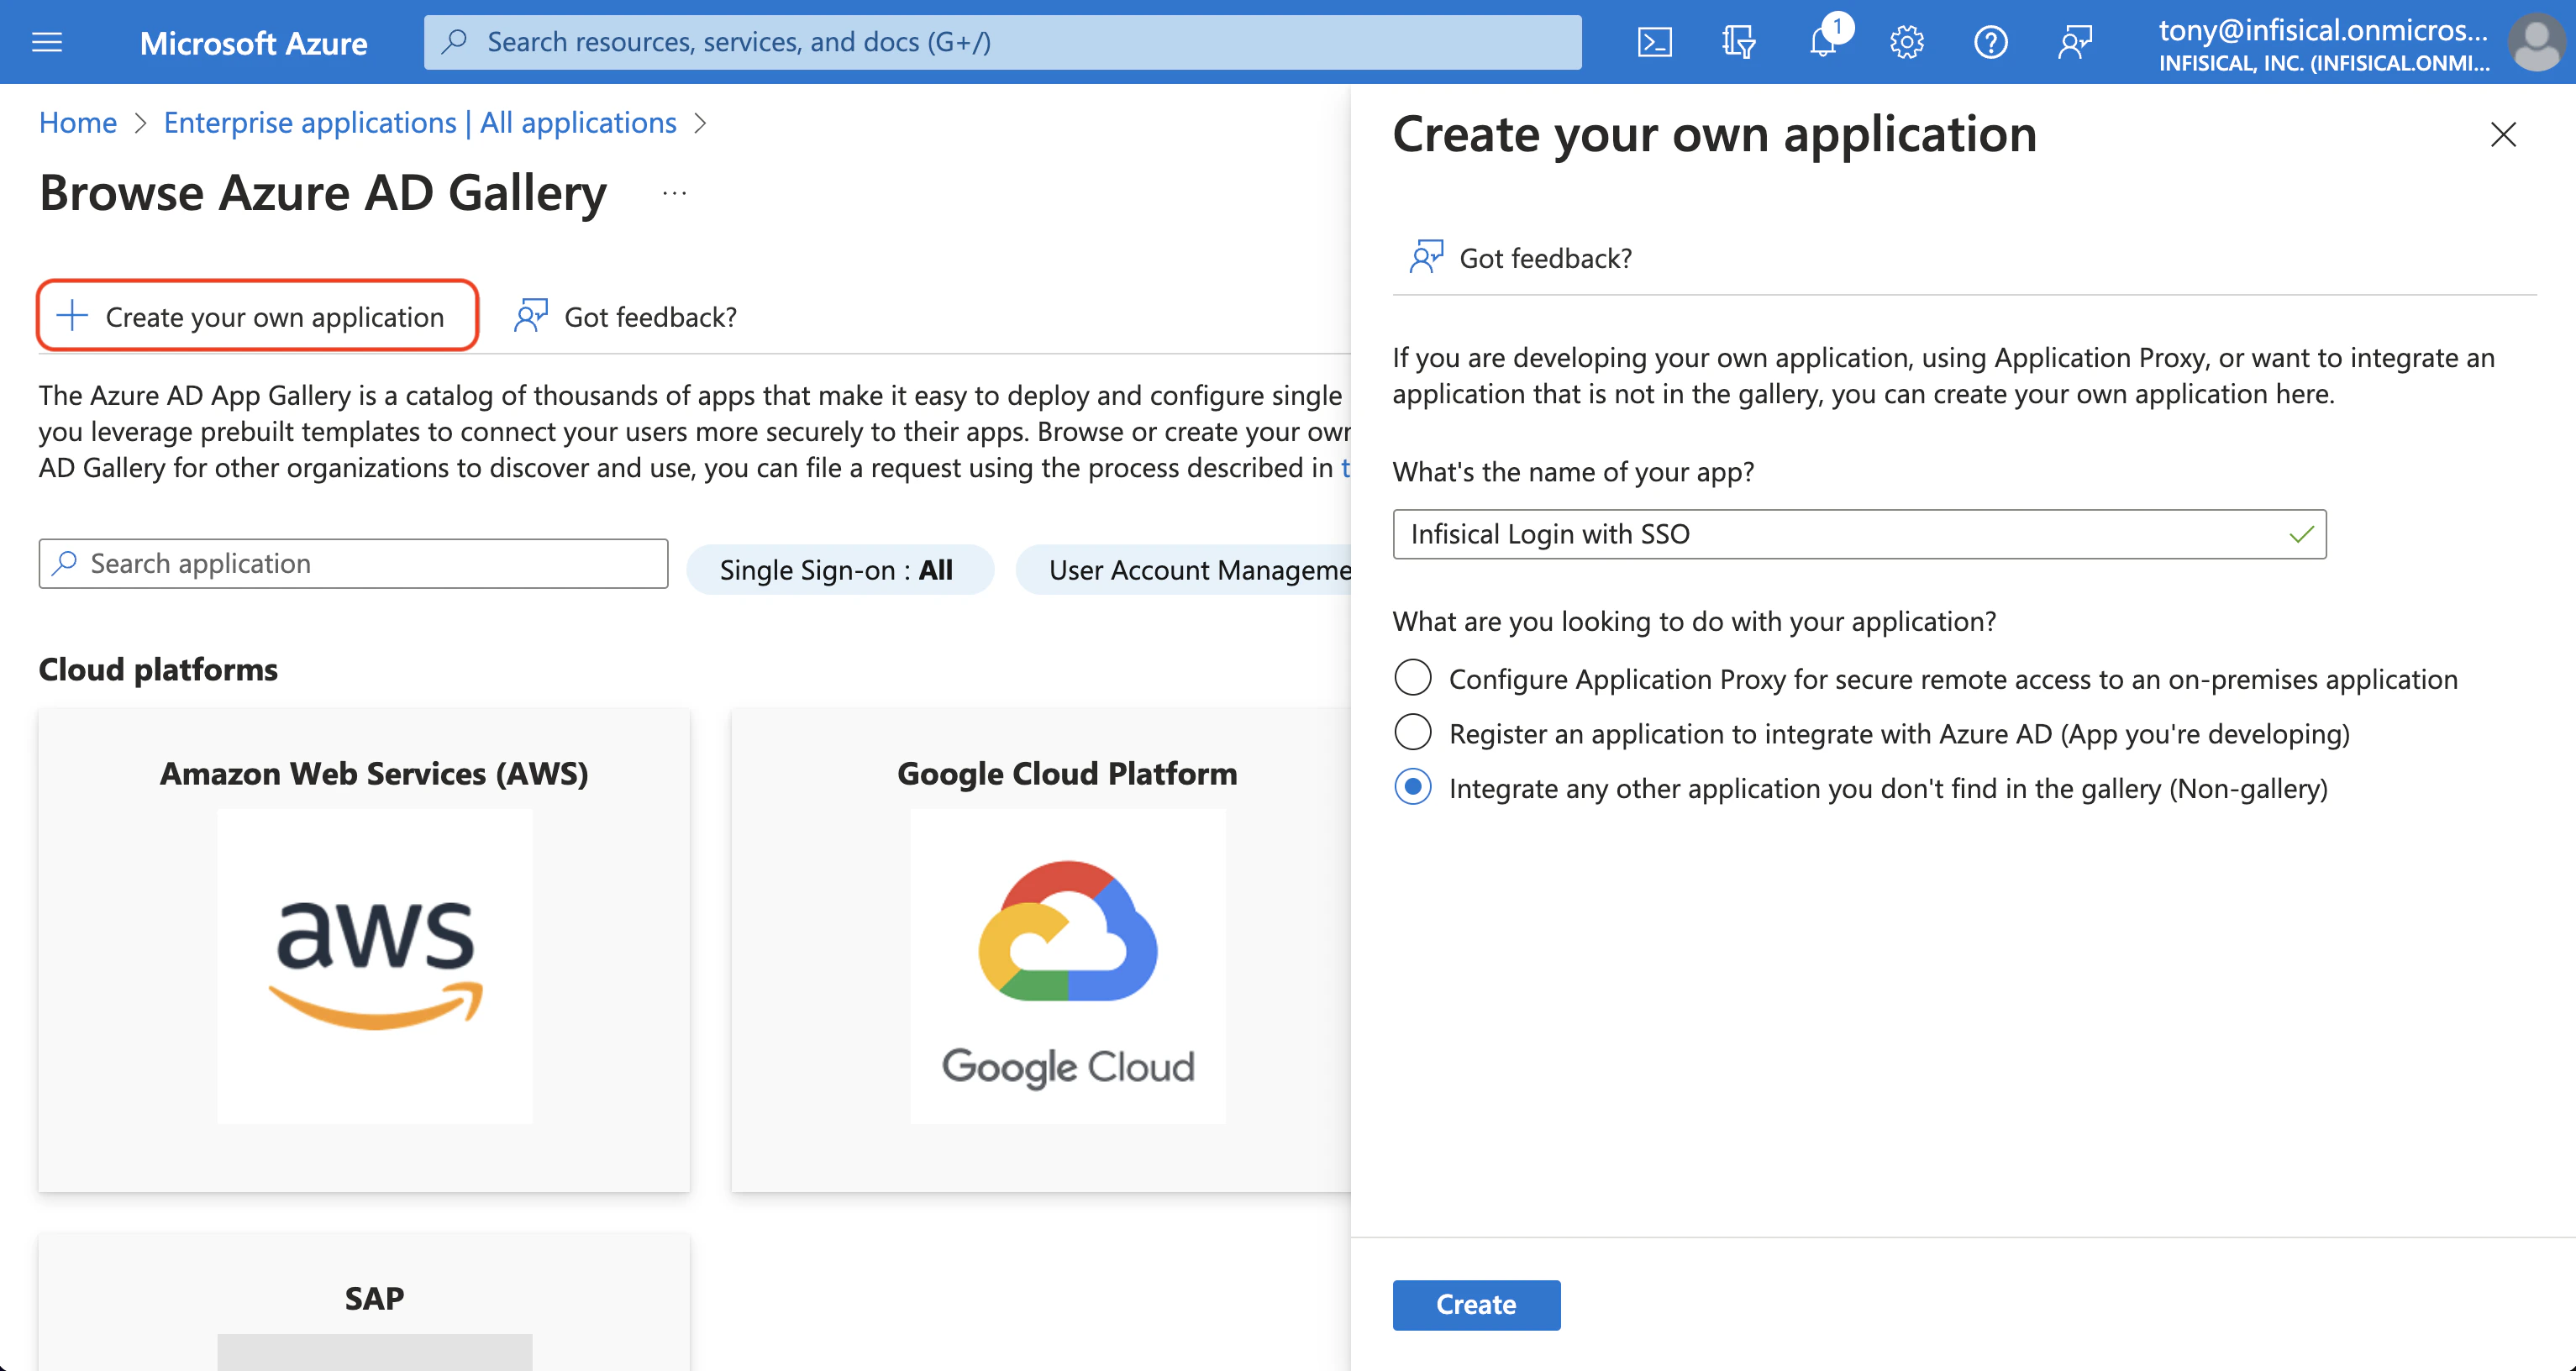Open the User Account Management filter

coord(1184,570)
